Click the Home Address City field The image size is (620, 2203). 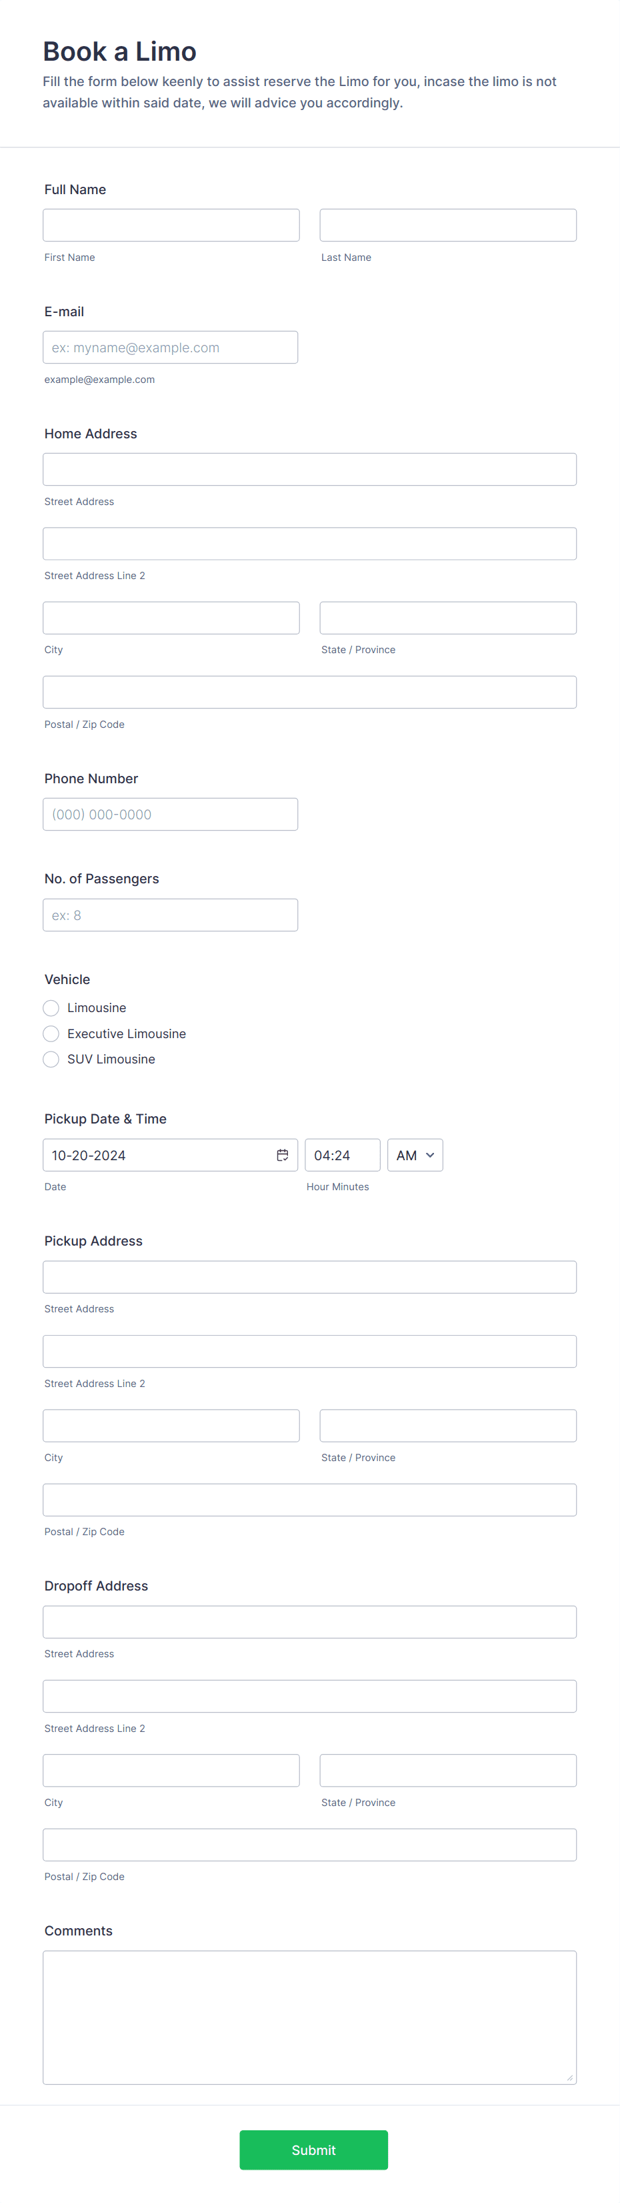coord(171,617)
